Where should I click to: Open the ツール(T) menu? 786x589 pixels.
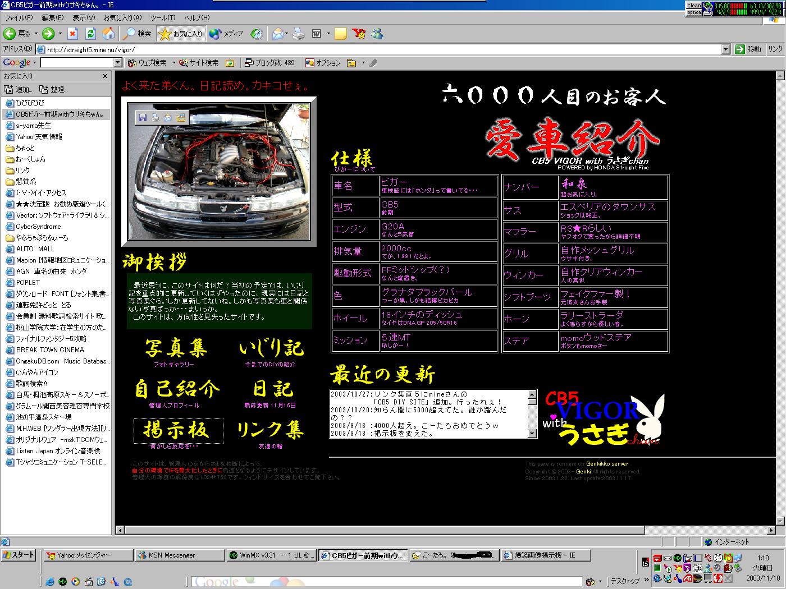click(162, 18)
